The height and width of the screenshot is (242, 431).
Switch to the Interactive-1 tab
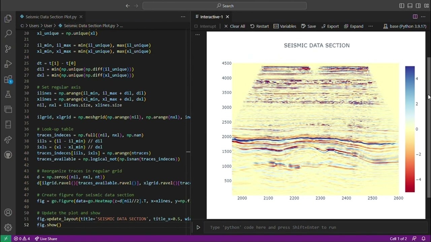[x=211, y=17]
